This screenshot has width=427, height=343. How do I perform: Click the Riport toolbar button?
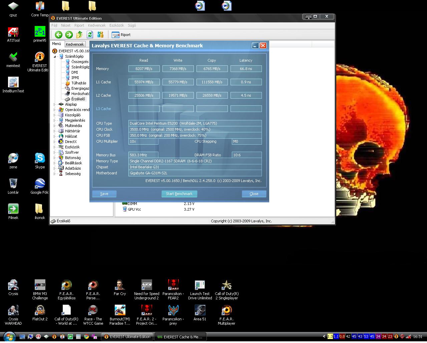[x=121, y=35]
